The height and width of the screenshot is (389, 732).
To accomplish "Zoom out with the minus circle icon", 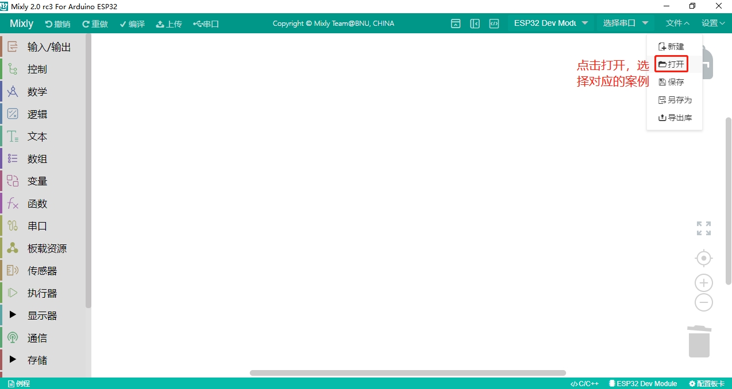I will point(703,302).
